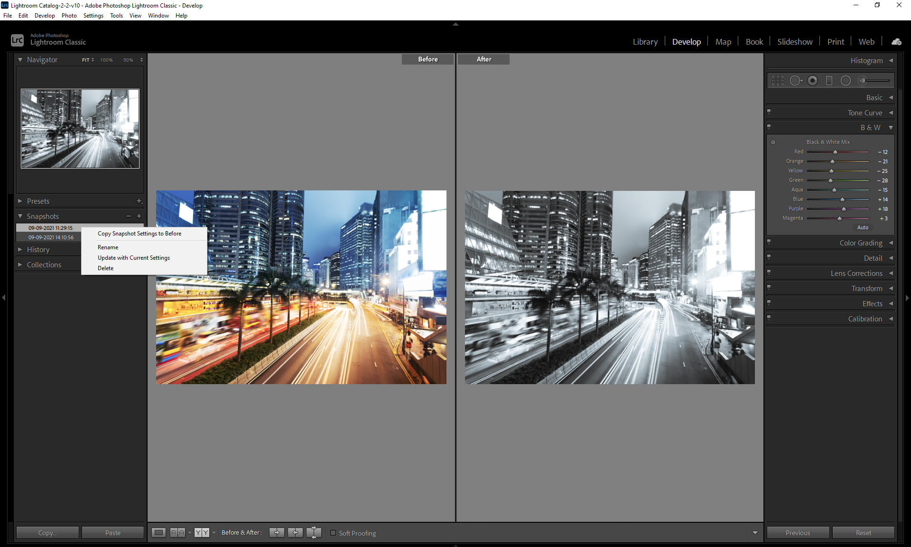Choose Rename from the snapshot context menu
911x547 pixels.
coord(108,247)
